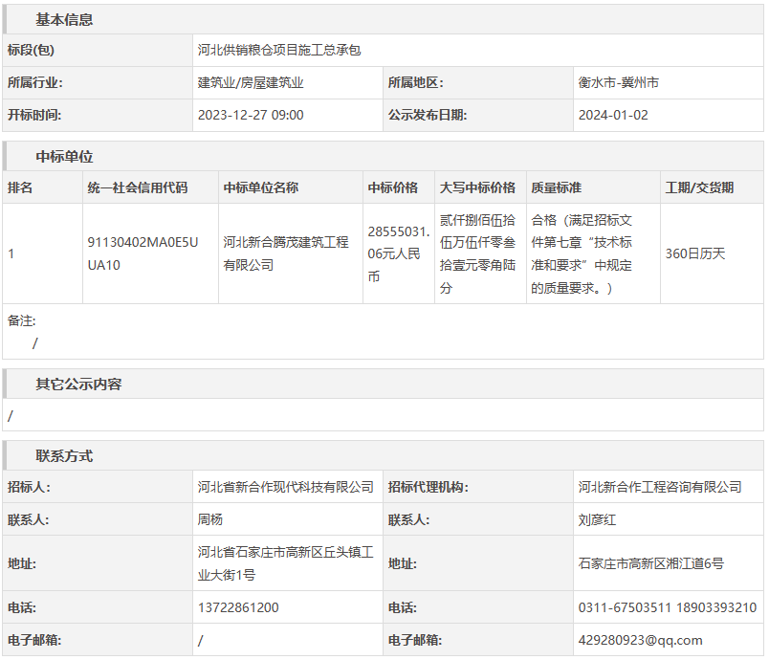
Task: Select the industry value 建筑业/房屋建筑业
Action: (251, 82)
